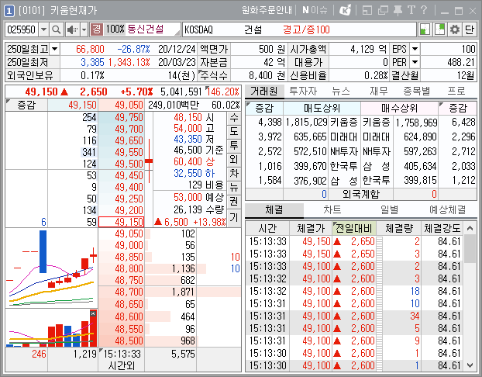Click the 차 side button

coord(234,174)
